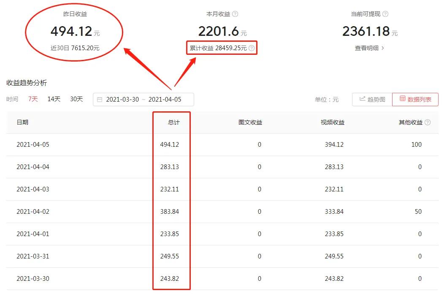Select the 7天 time option
Viewport: 447px width, 296px height.
click(33, 99)
